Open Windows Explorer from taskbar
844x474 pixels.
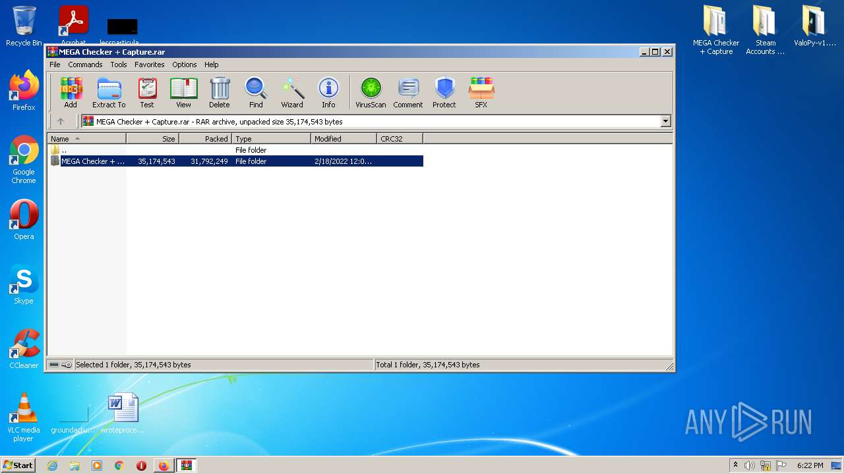point(75,465)
